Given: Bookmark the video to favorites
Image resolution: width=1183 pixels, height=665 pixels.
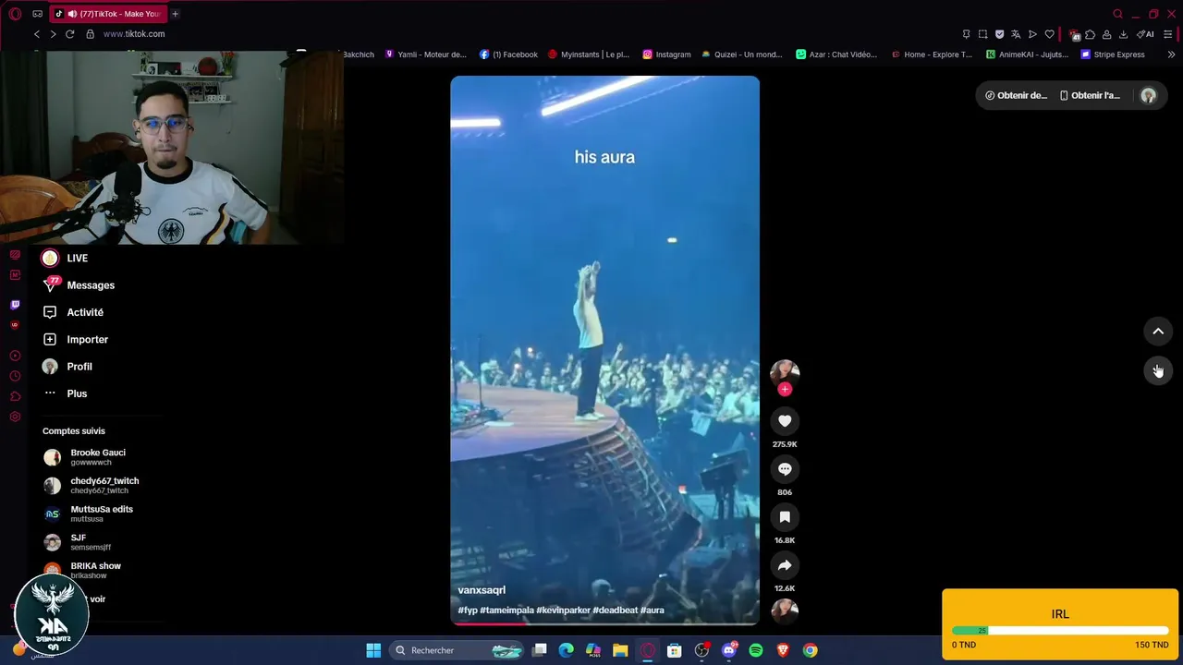Looking at the screenshot, I should tap(785, 517).
